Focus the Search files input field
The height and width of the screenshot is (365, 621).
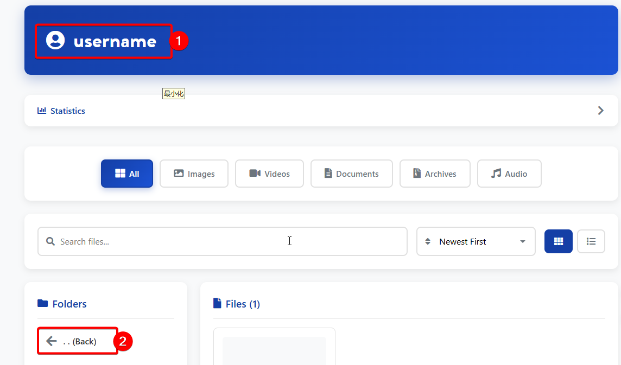point(223,241)
